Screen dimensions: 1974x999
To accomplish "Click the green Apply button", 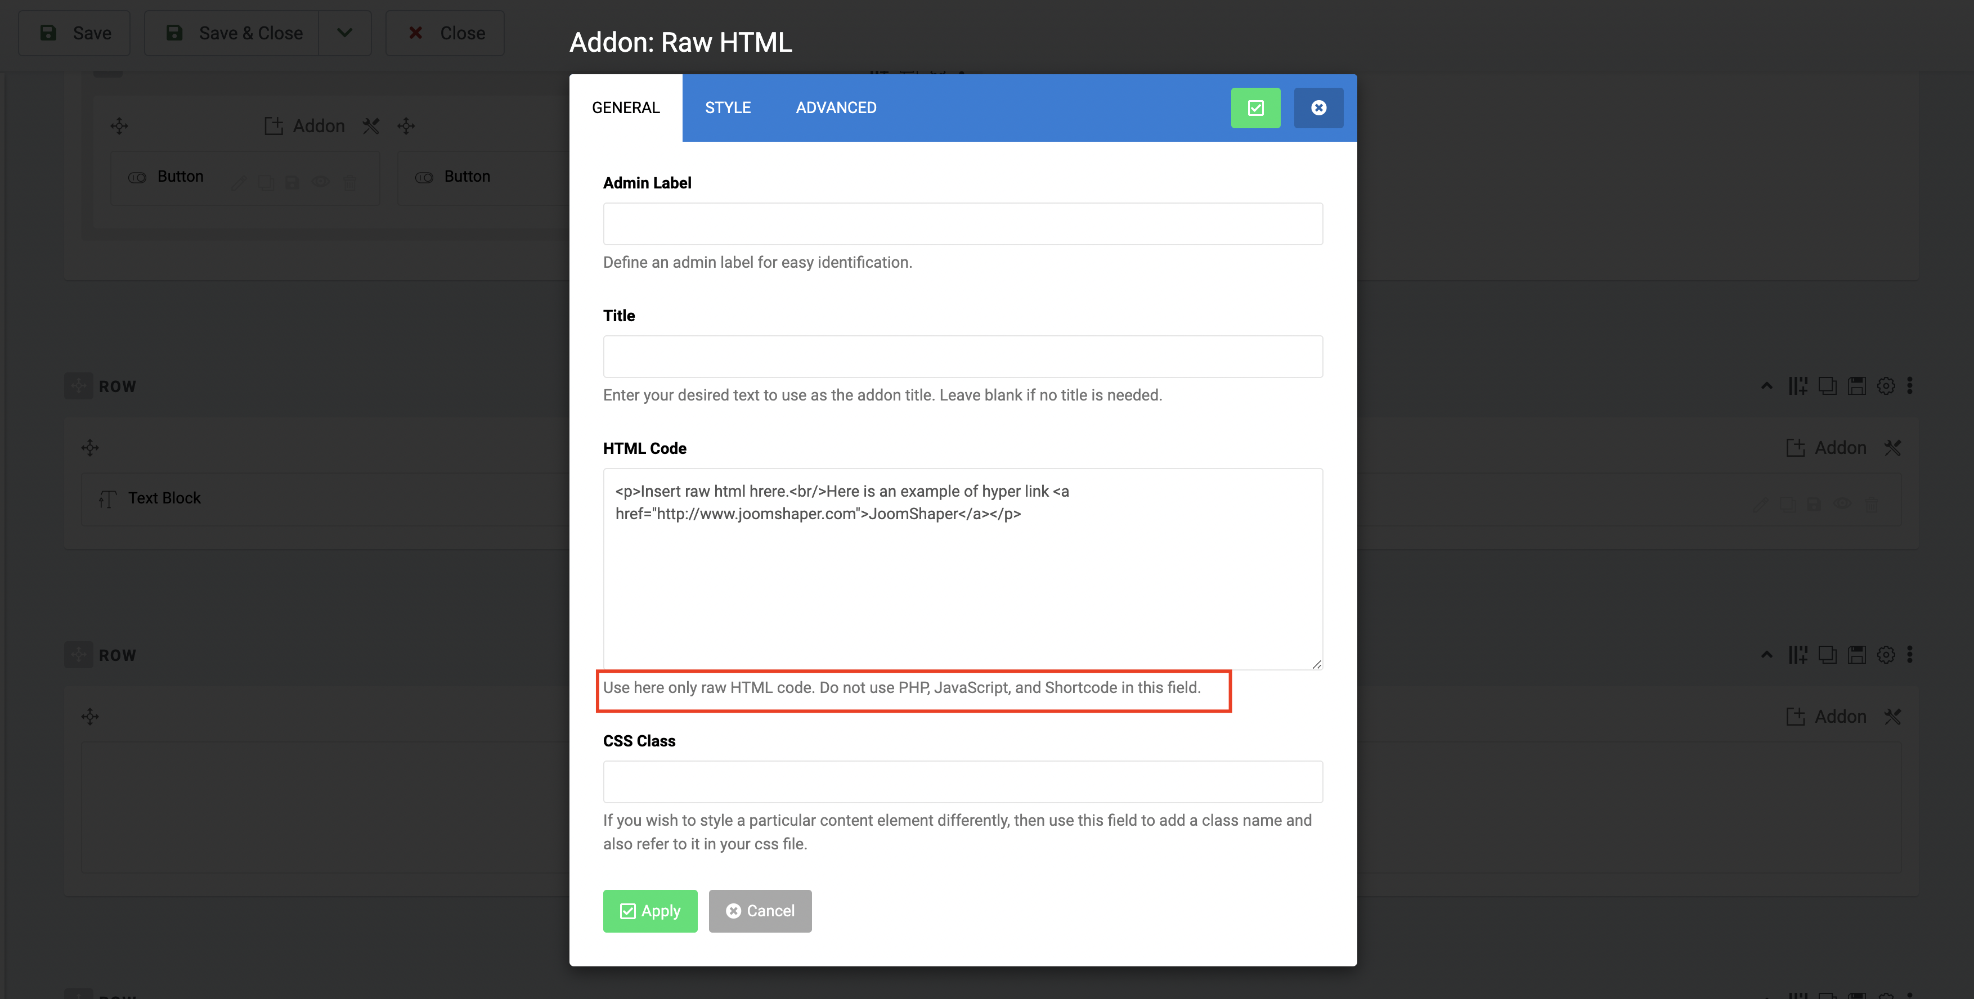I will point(650,911).
